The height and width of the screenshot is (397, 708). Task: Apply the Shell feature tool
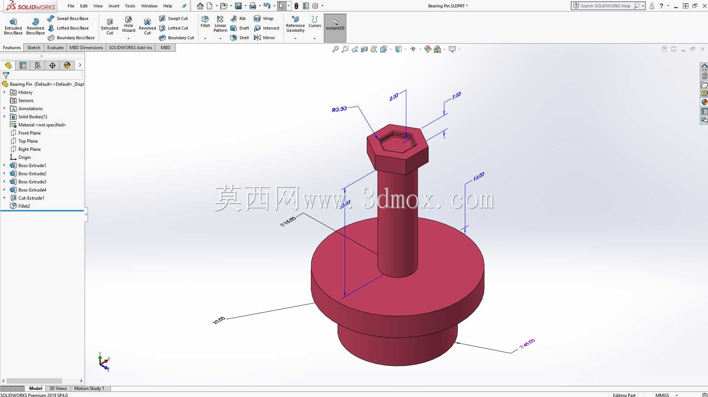click(239, 38)
